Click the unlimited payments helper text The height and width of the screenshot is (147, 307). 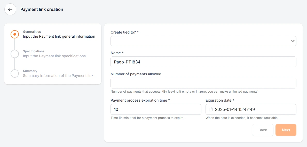coord(185,92)
